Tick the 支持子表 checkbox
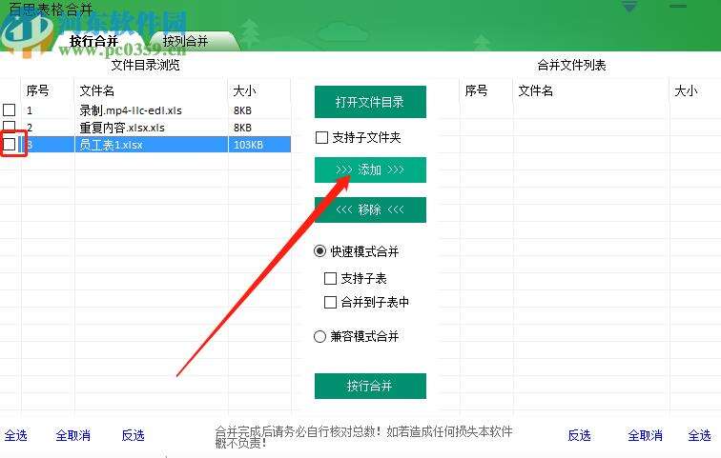Image resolution: width=721 pixels, height=458 pixels. click(330, 278)
